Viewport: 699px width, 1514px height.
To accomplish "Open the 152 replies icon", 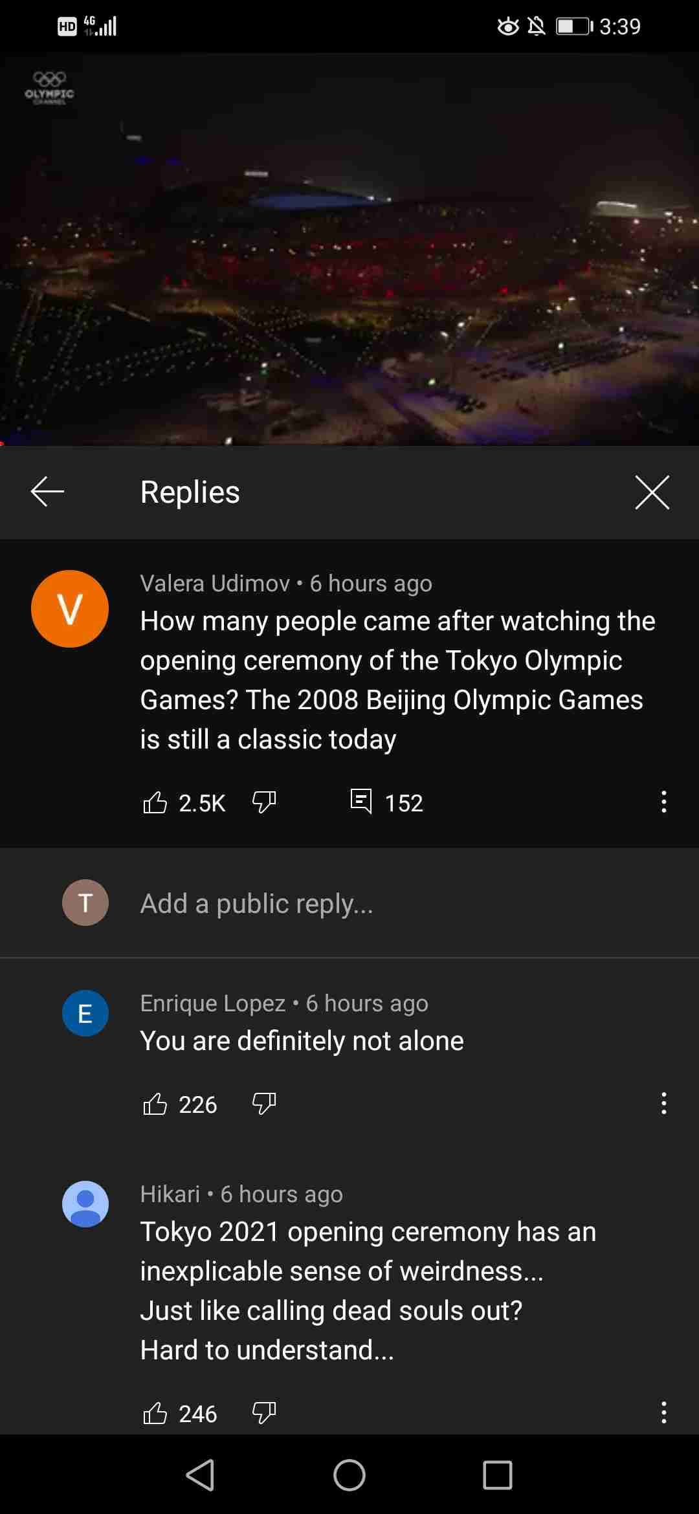I will pyautogui.click(x=361, y=801).
